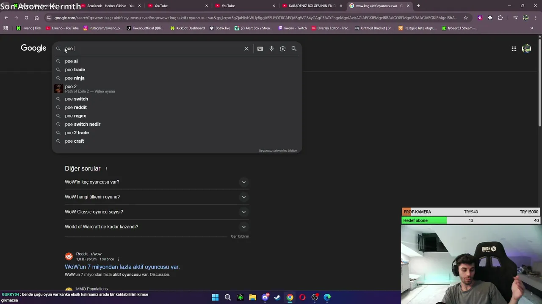Open Opera browser from the taskbar

(x=302, y=297)
